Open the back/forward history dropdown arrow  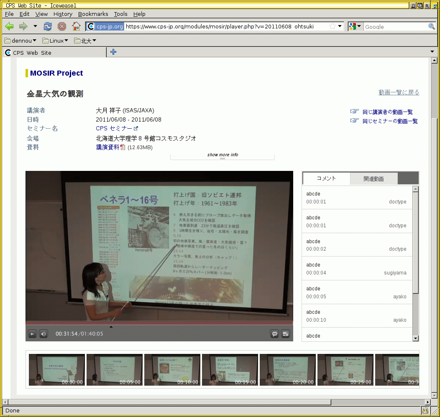pyautogui.click(x=35, y=26)
